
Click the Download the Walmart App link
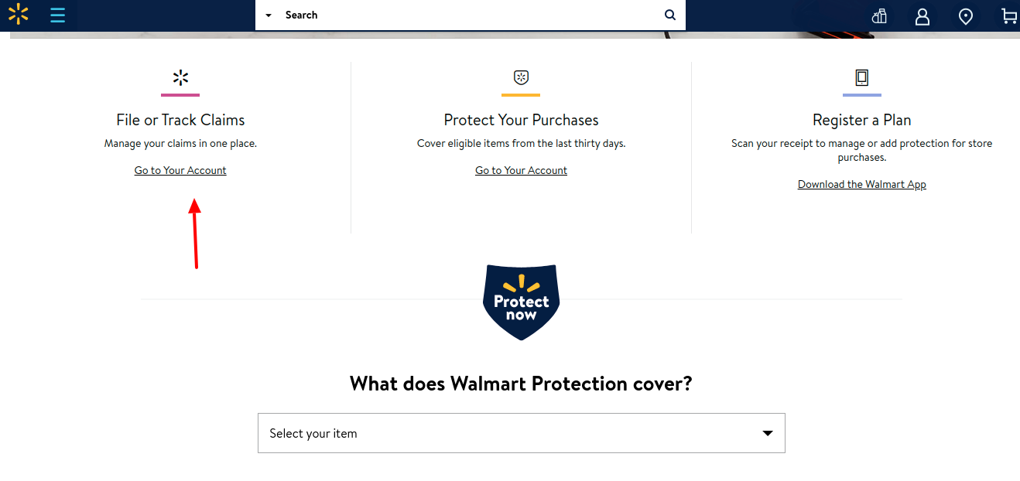862,184
